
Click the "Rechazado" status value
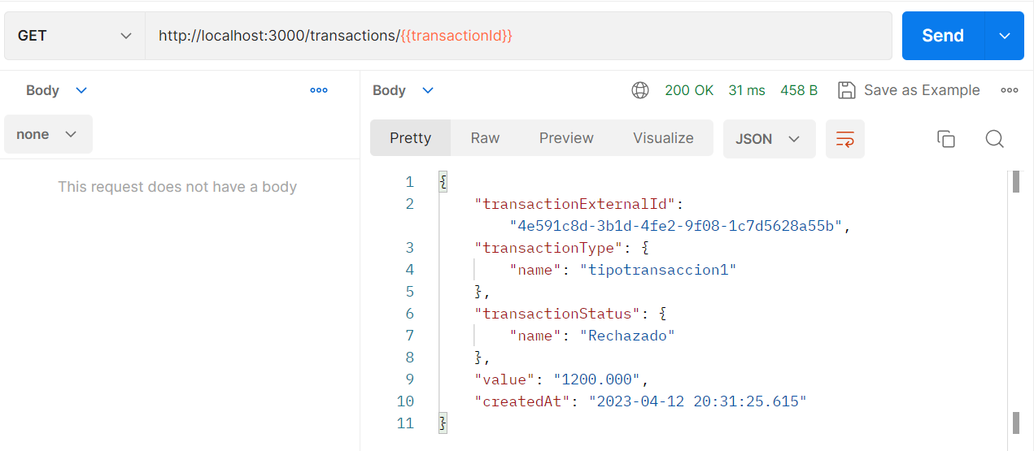pos(627,336)
